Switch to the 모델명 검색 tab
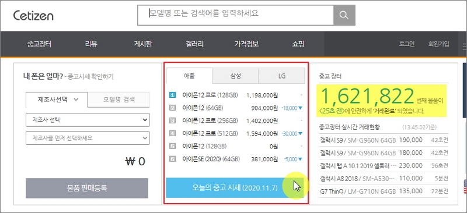Viewport: 467px width, 213px height. [119, 100]
